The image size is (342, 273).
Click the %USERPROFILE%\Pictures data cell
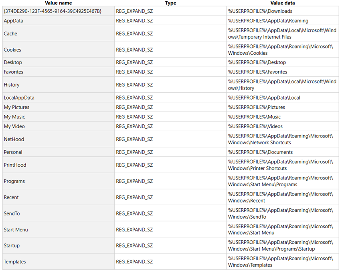[282, 107]
